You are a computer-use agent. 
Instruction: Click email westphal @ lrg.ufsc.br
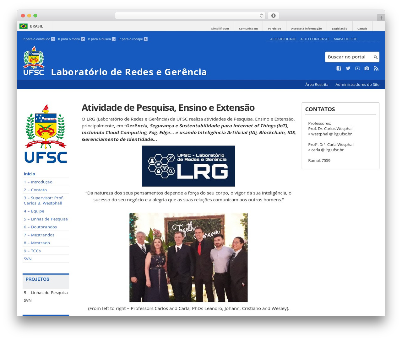[x=331, y=134]
